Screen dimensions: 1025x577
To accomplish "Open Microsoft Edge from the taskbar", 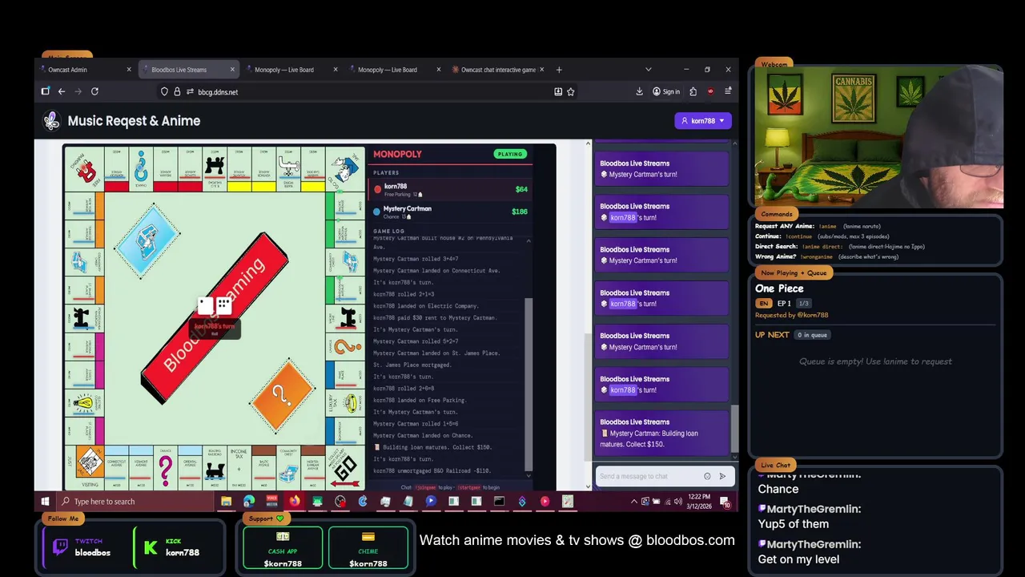I will point(249,502).
